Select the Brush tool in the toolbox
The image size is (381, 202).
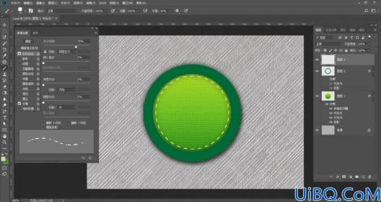4,68
